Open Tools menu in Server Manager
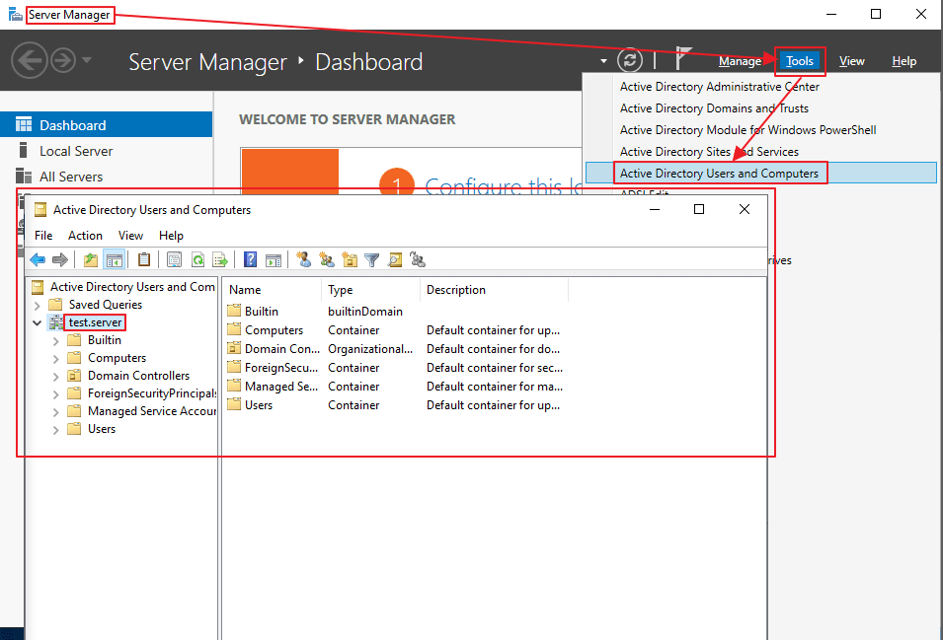Screen dimensions: 943x640 point(799,61)
